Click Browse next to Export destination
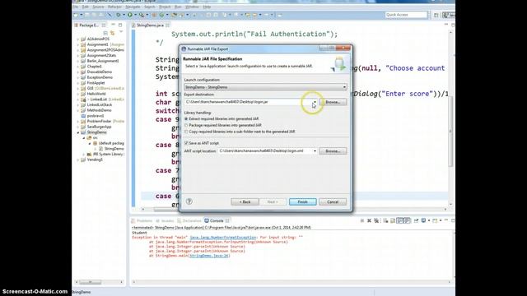The width and height of the screenshot is (527, 296). pyautogui.click(x=333, y=102)
